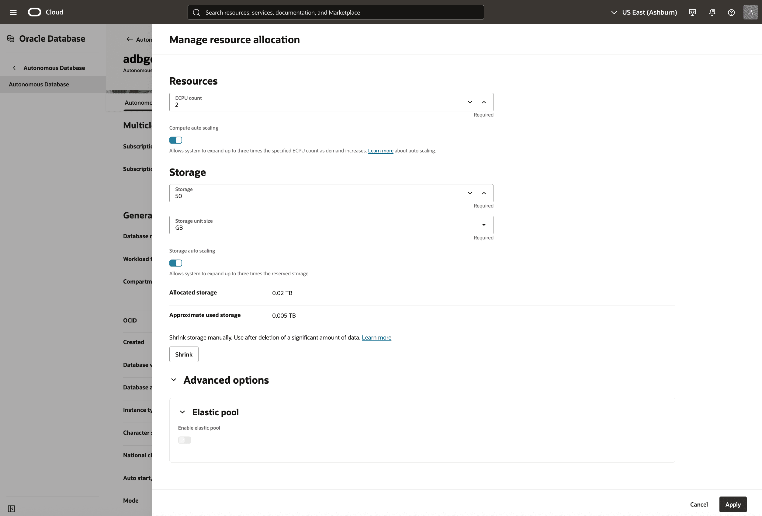Open the Help menu icon

731,12
